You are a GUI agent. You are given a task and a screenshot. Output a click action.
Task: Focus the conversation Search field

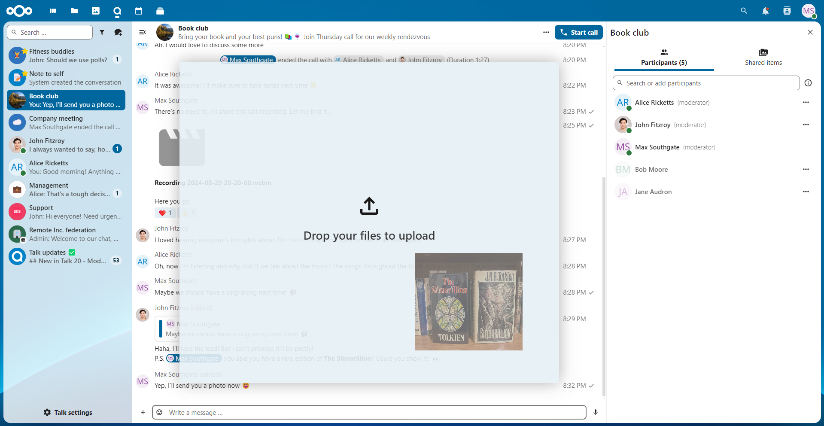(50, 32)
